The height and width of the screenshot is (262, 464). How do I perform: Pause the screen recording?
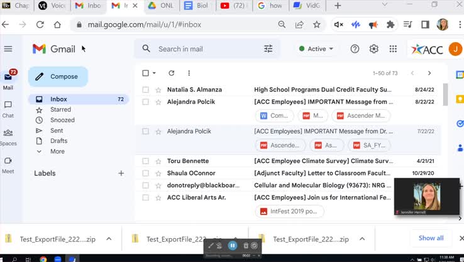coord(233,246)
